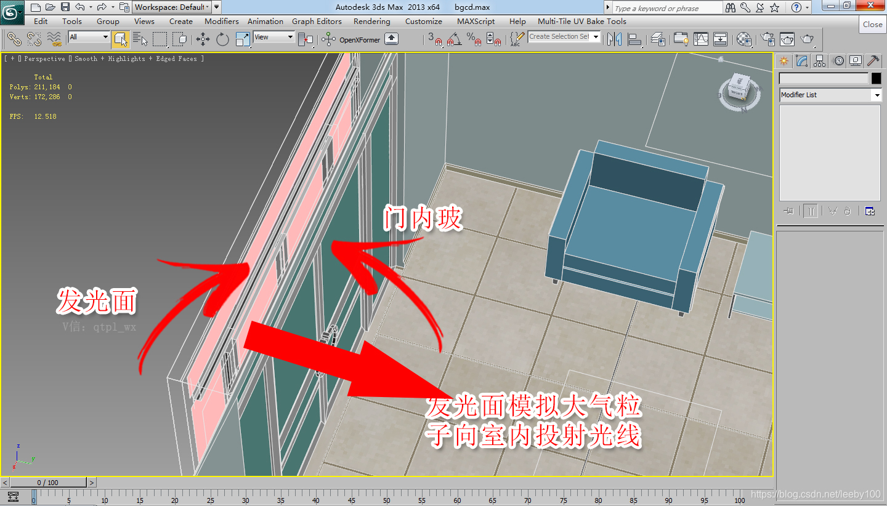Focus the keyword search field
The height and width of the screenshot is (506, 887).
pyautogui.click(x=667, y=8)
